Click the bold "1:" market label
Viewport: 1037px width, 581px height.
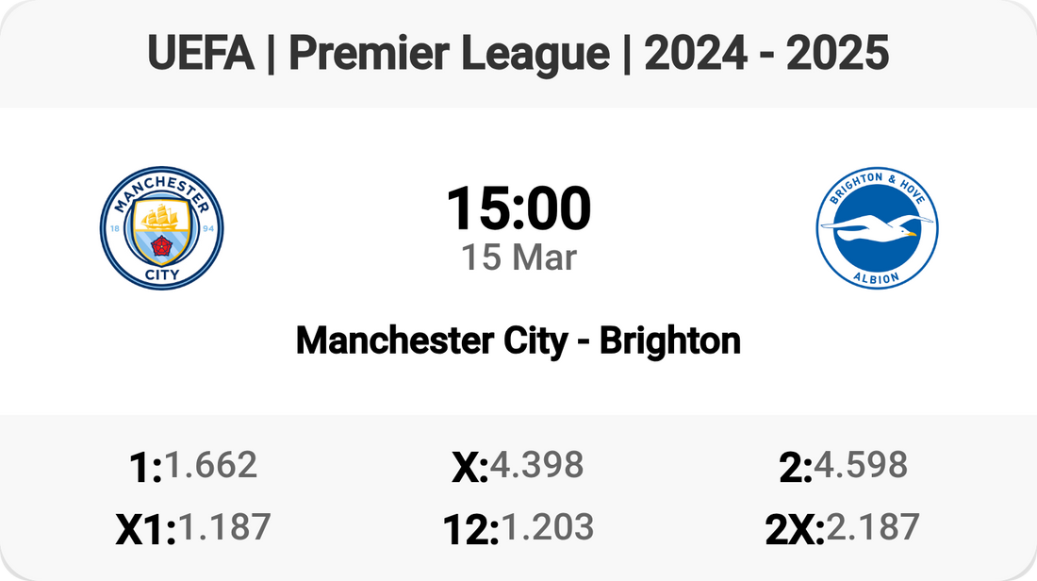pyautogui.click(x=145, y=467)
